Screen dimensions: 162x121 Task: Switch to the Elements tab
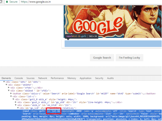6,78
